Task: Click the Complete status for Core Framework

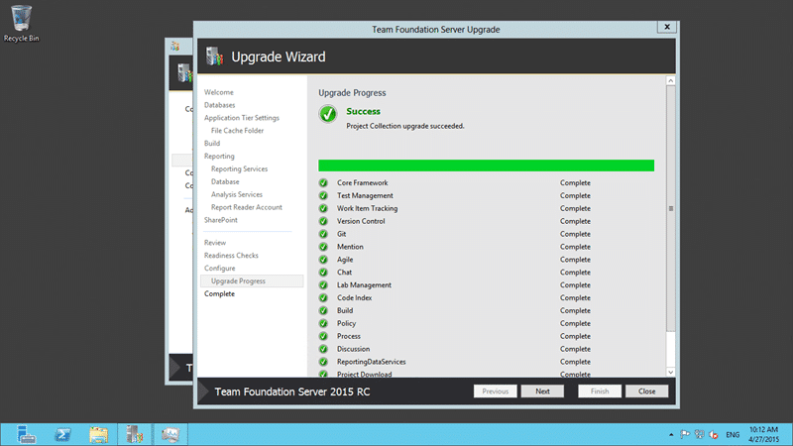Action: pyautogui.click(x=575, y=182)
